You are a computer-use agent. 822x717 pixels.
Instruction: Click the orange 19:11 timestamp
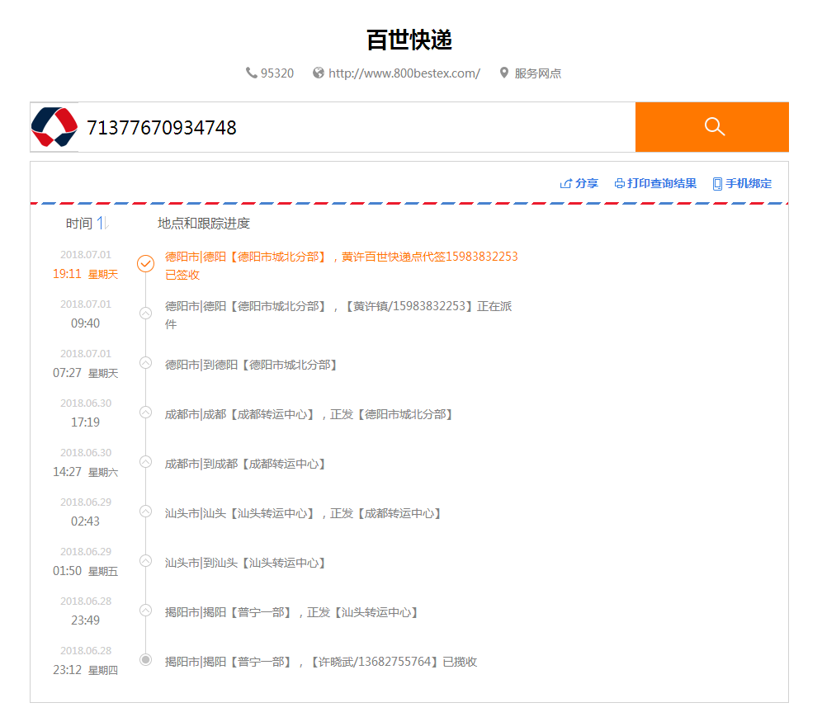(67, 274)
